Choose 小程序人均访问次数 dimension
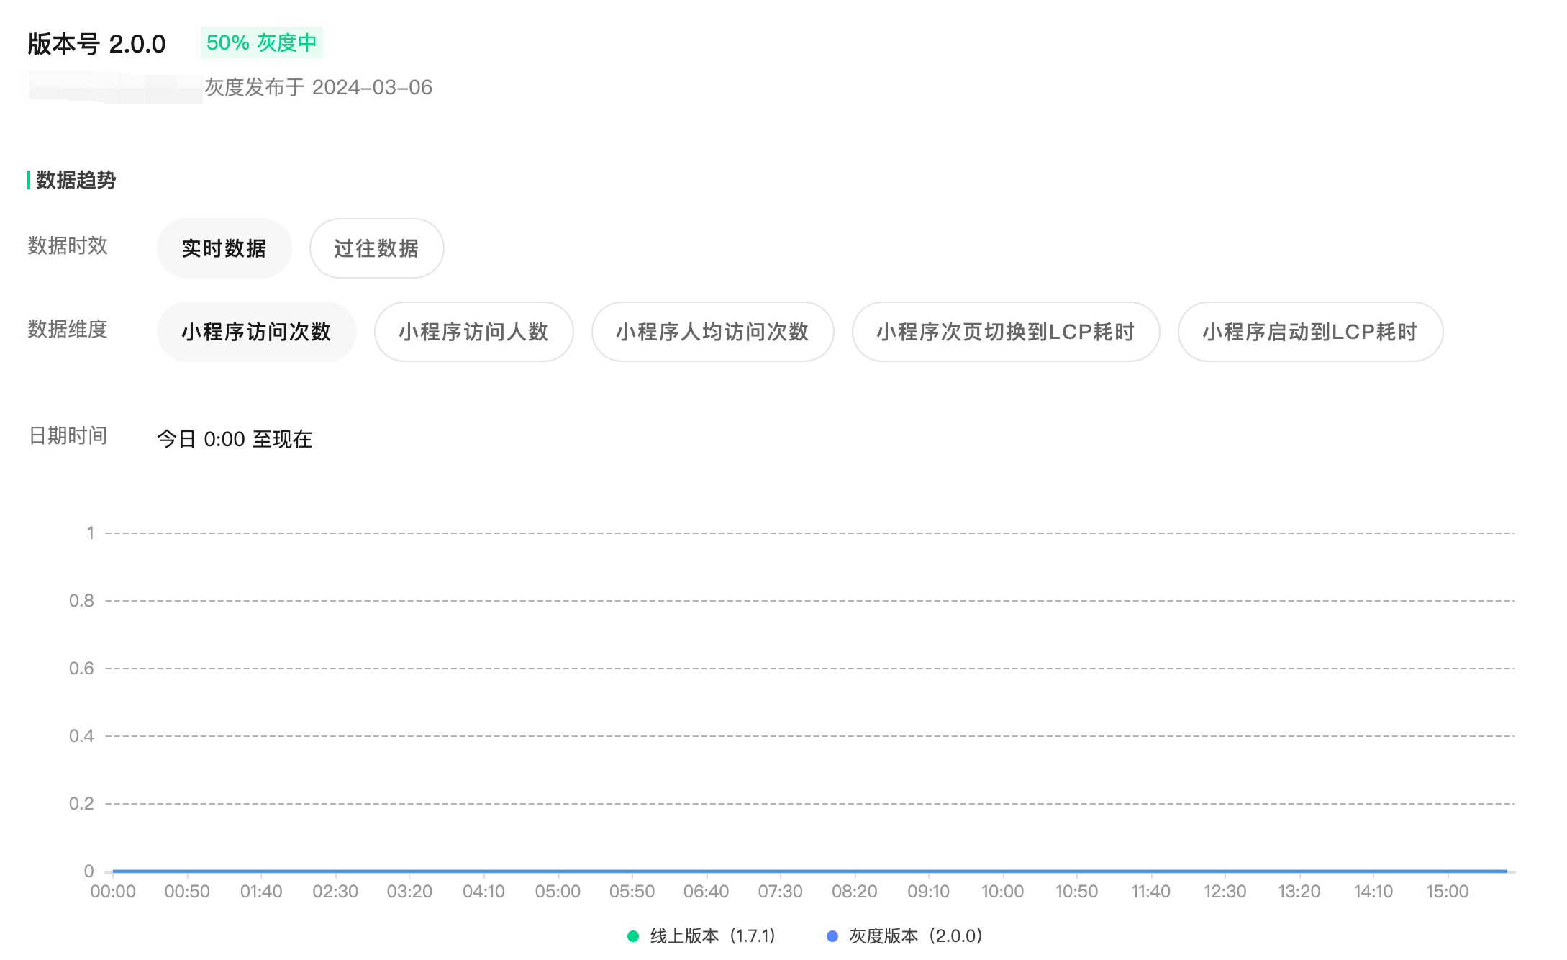Image resolution: width=1567 pixels, height=960 pixels. [712, 332]
